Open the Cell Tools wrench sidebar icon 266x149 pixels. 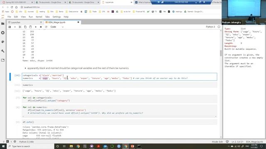click(x=3, y=51)
